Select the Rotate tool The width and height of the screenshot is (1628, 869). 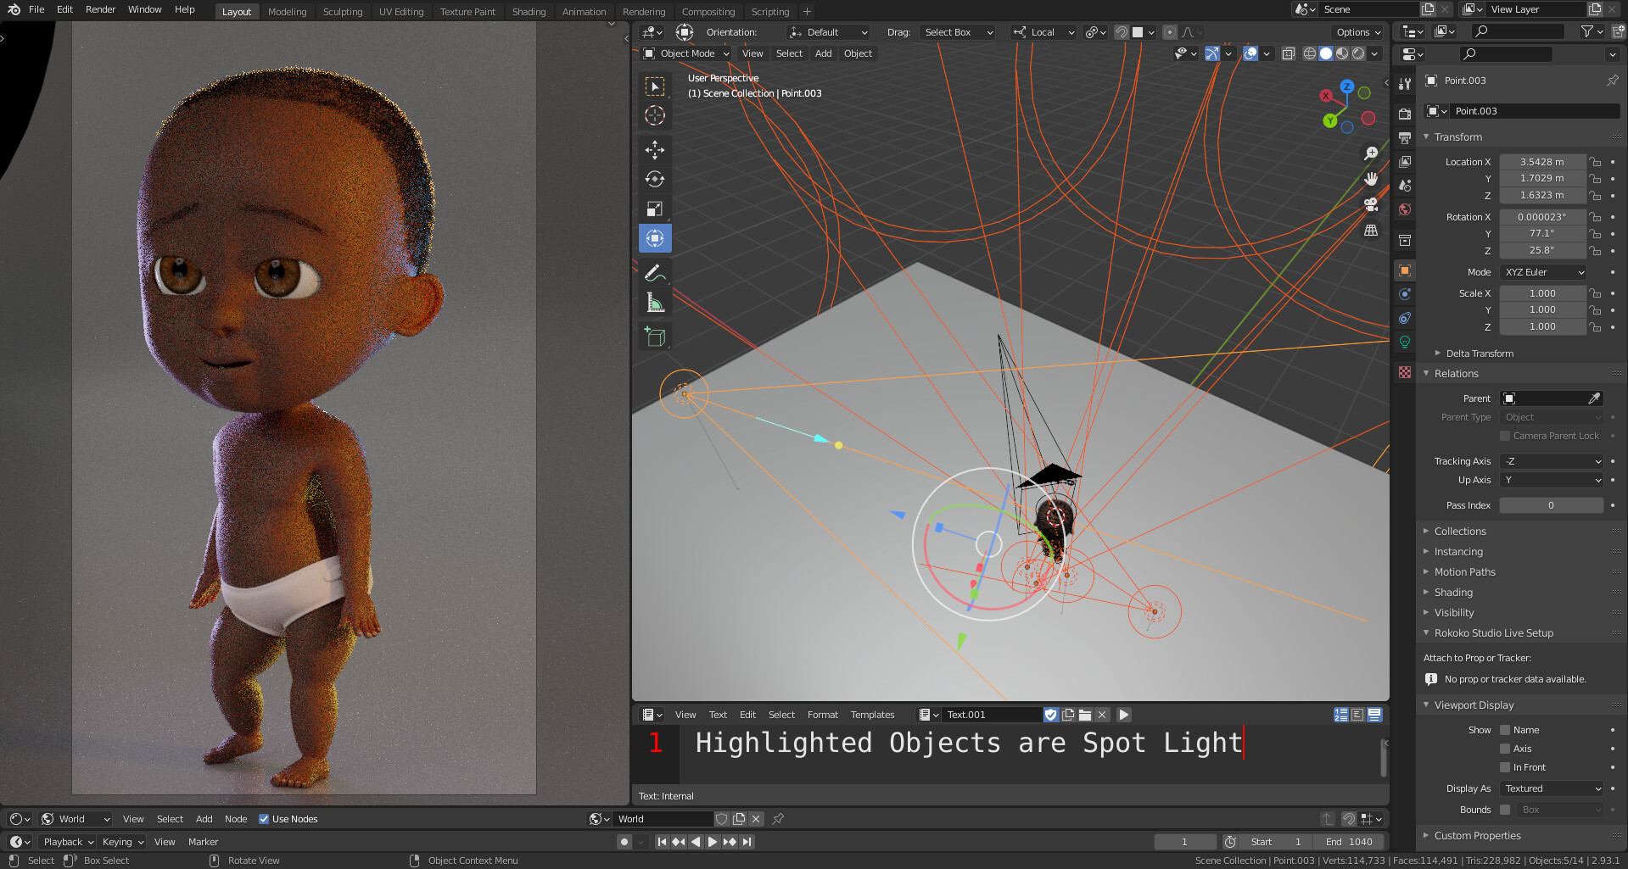(x=654, y=179)
